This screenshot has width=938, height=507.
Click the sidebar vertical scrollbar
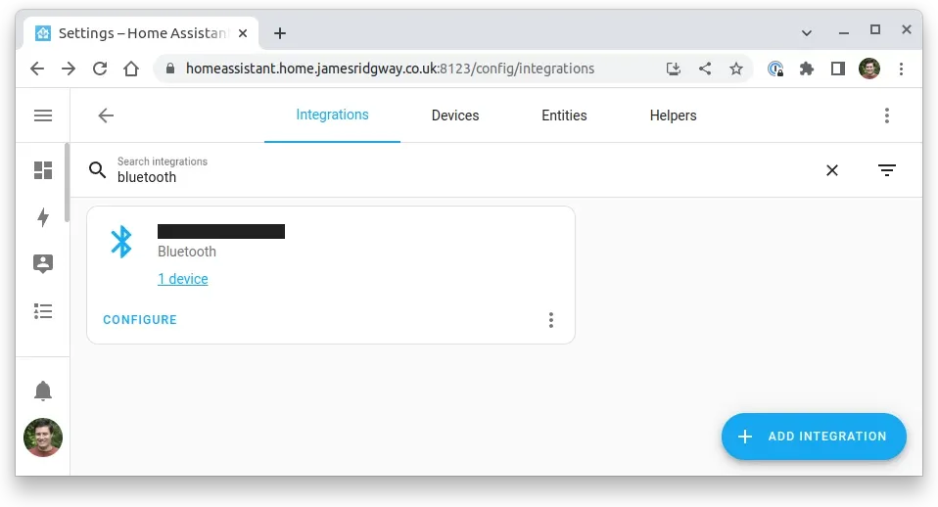point(67,182)
